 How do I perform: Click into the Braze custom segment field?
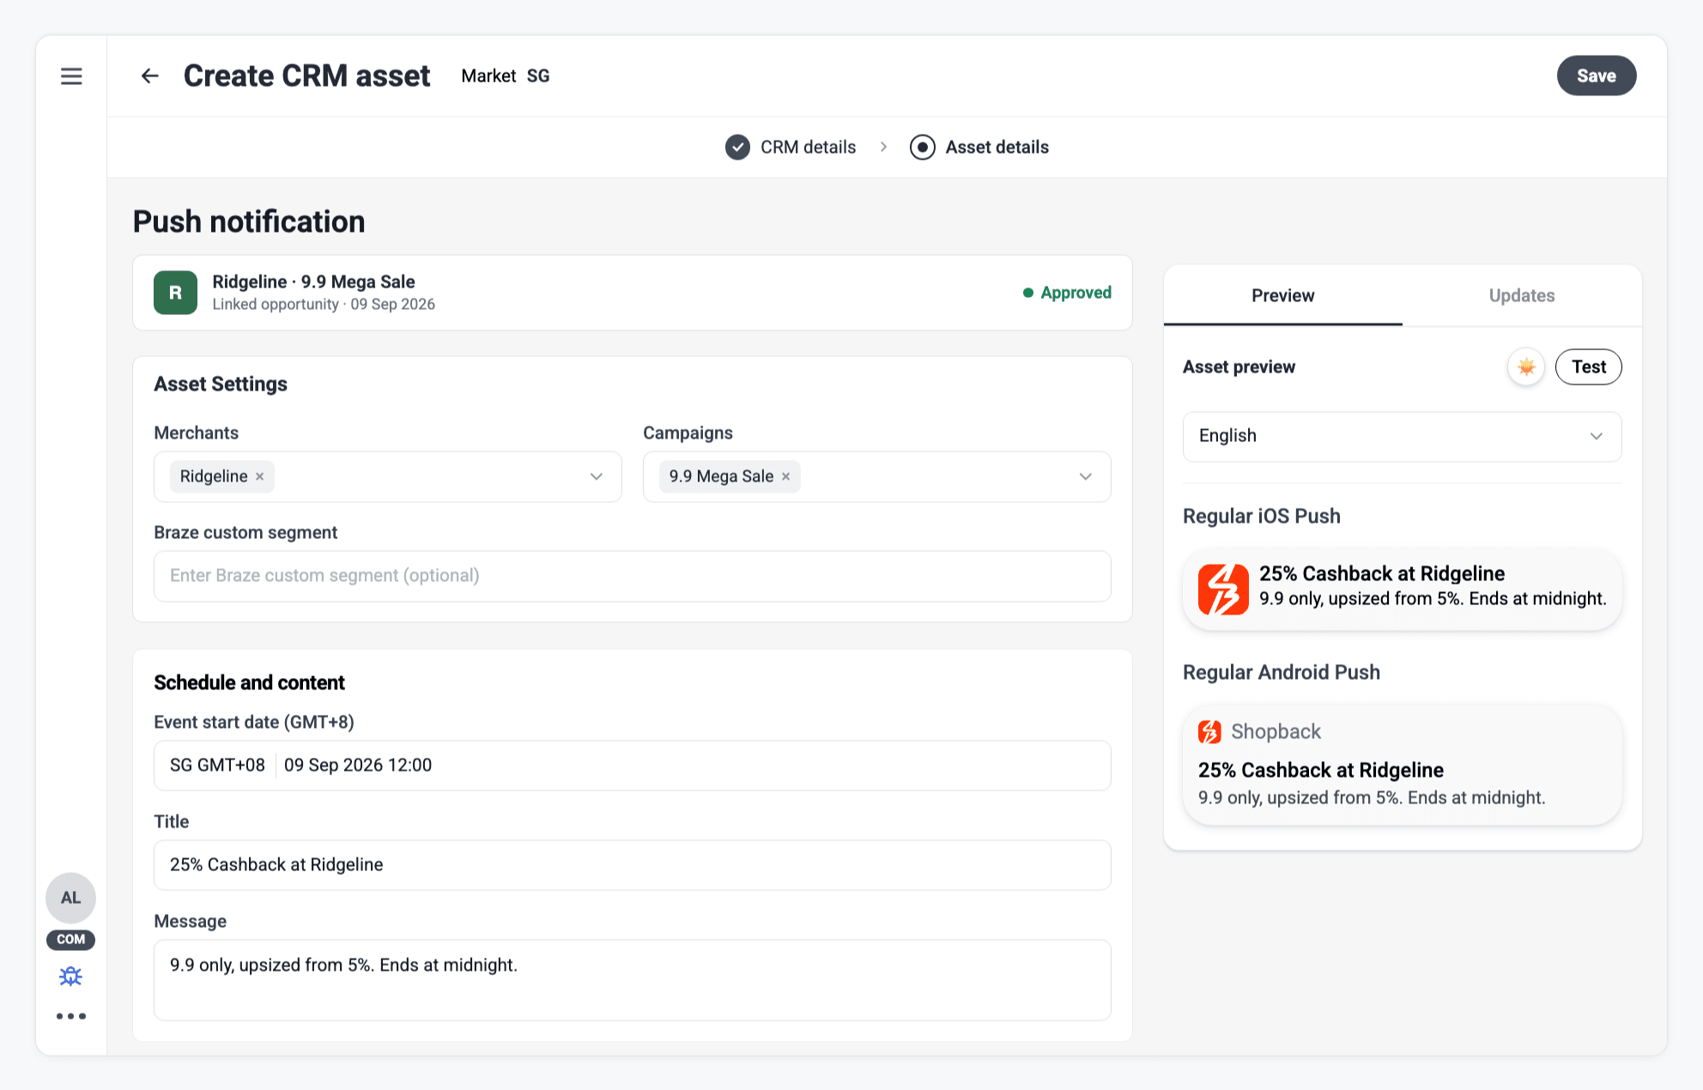tap(633, 576)
